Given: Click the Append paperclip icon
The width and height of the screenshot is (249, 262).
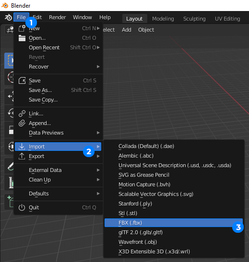Looking at the screenshot, I should [x=22, y=123].
